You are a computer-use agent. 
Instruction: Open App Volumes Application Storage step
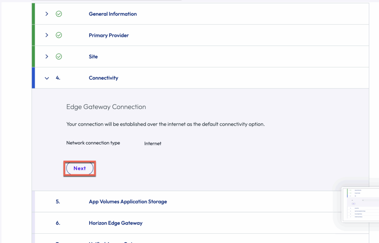[x=128, y=202]
